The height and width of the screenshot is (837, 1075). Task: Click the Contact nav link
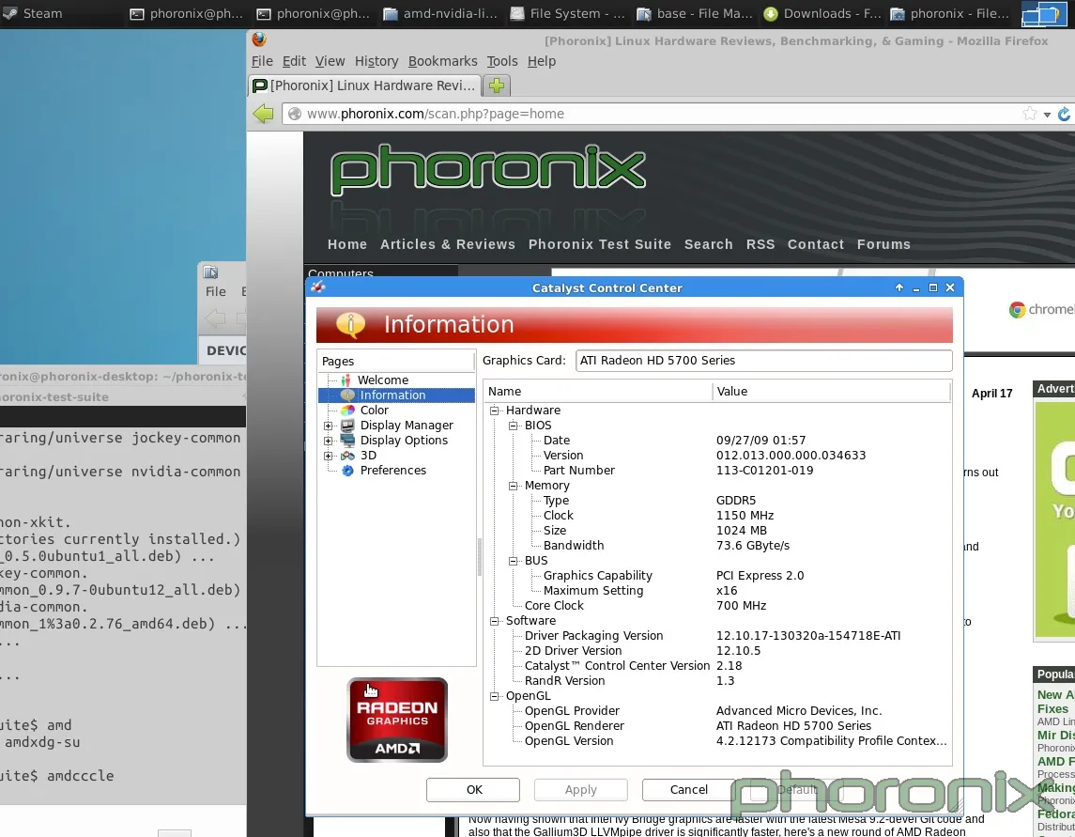point(816,244)
